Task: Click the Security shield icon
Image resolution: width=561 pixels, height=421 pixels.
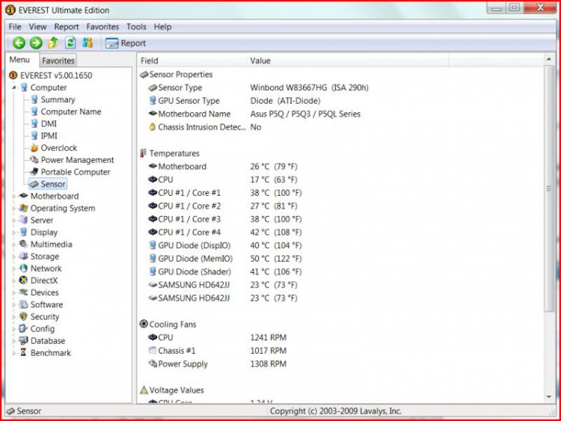Action: pos(24,316)
